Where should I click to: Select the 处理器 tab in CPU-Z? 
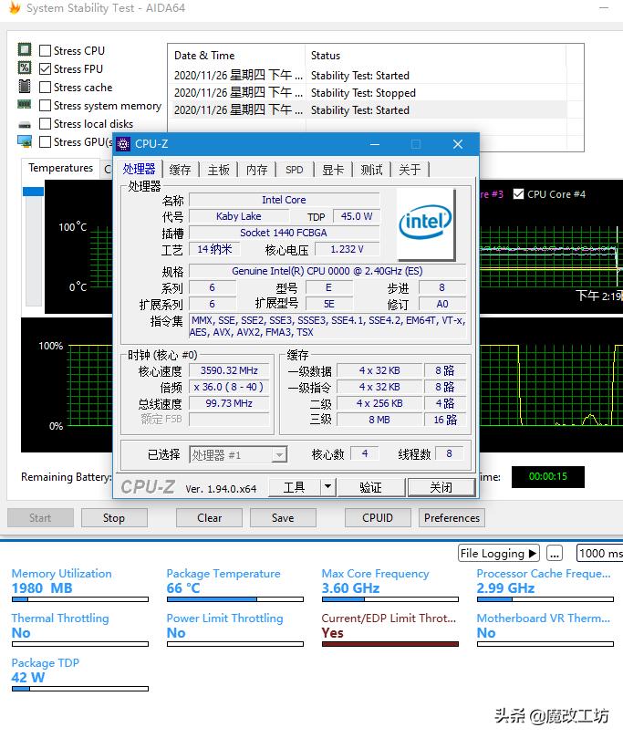point(140,169)
